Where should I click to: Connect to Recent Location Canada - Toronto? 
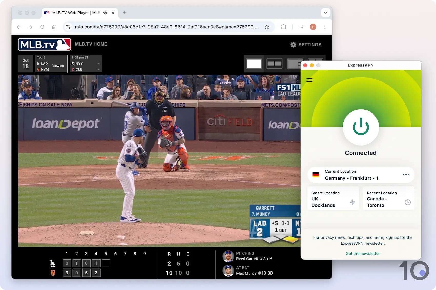389,198
